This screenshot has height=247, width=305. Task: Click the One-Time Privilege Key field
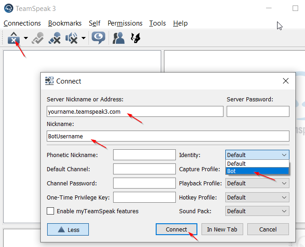click(144, 197)
